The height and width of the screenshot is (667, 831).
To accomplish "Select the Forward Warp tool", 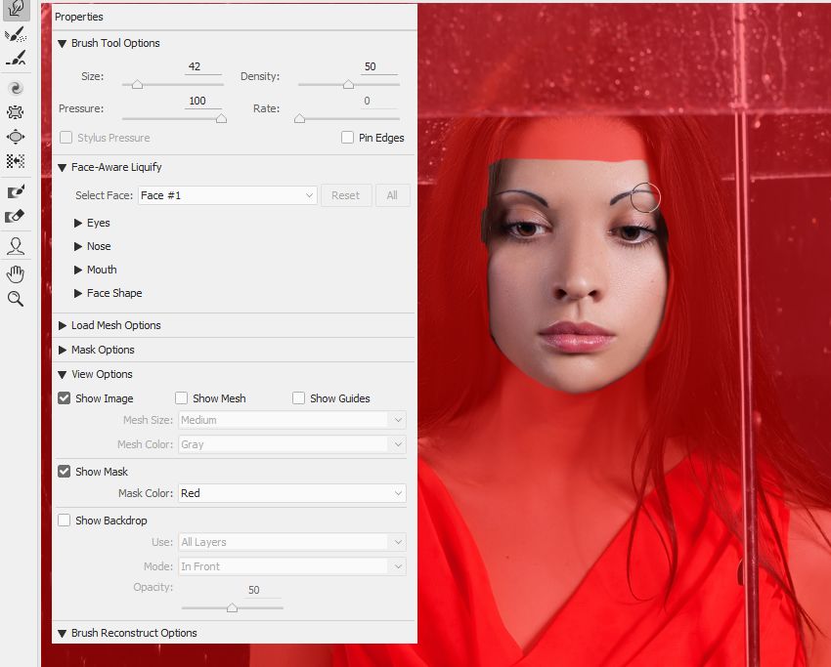I will (16, 9).
